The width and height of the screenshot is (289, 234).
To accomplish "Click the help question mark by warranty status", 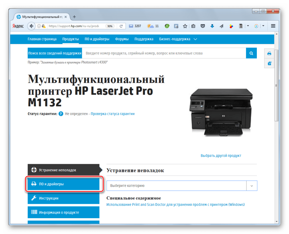I will (61, 114).
